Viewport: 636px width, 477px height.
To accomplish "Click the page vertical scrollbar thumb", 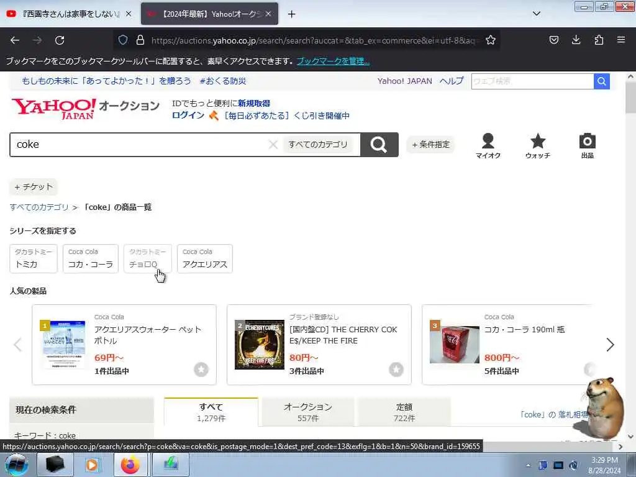I will coord(630,99).
